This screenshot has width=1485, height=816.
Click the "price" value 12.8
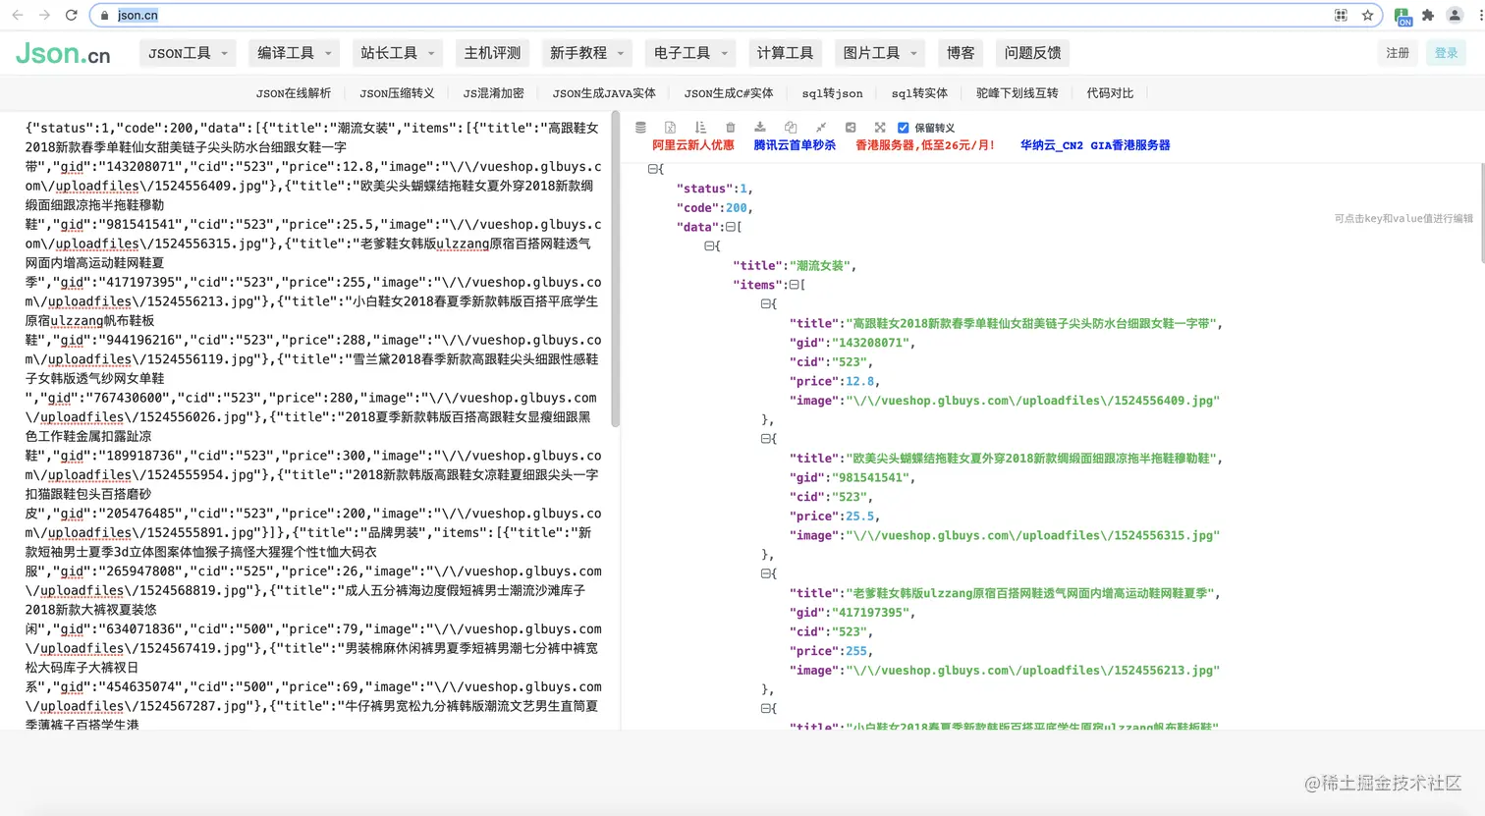click(x=859, y=381)
